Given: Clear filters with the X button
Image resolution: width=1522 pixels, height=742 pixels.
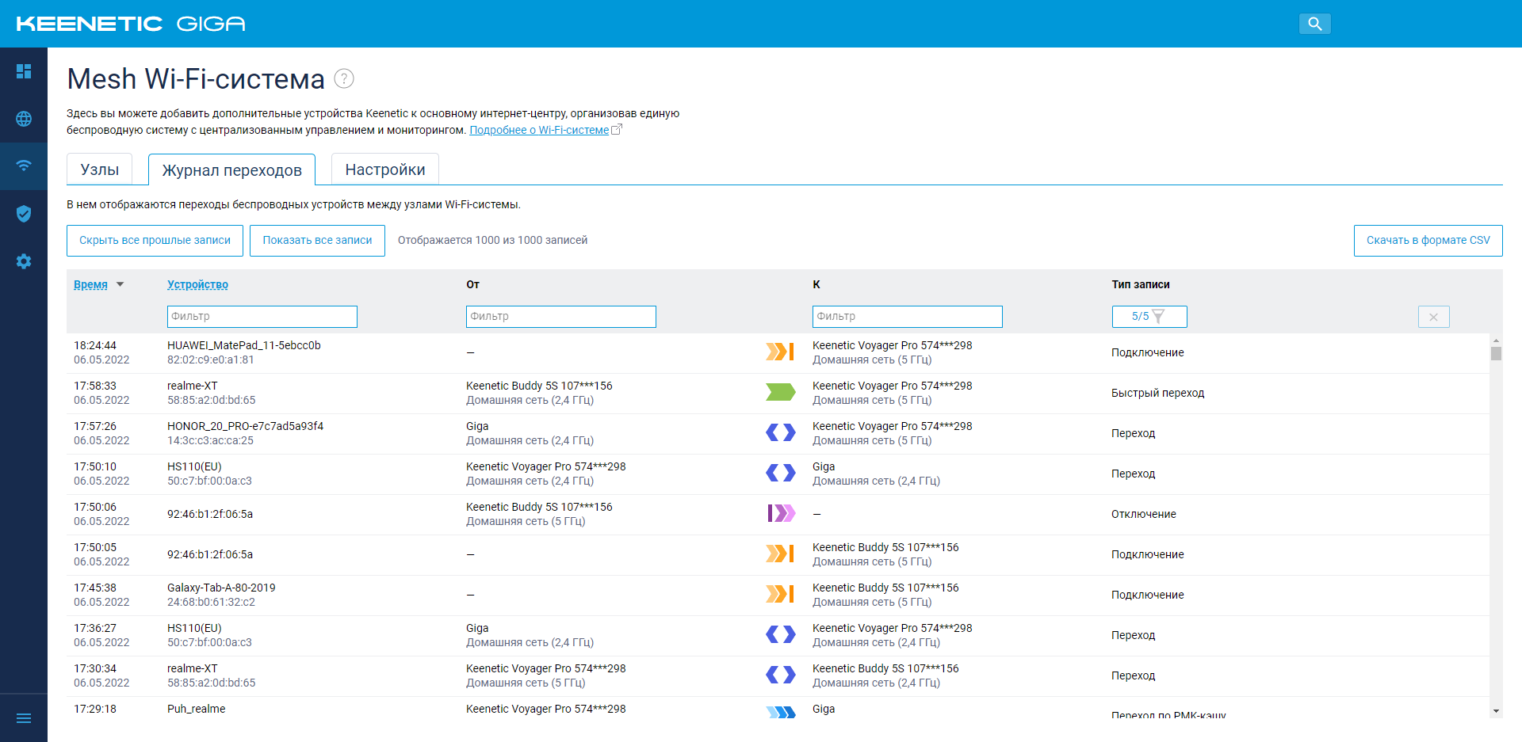Looking at the screenshot, I should point(1433,317).
